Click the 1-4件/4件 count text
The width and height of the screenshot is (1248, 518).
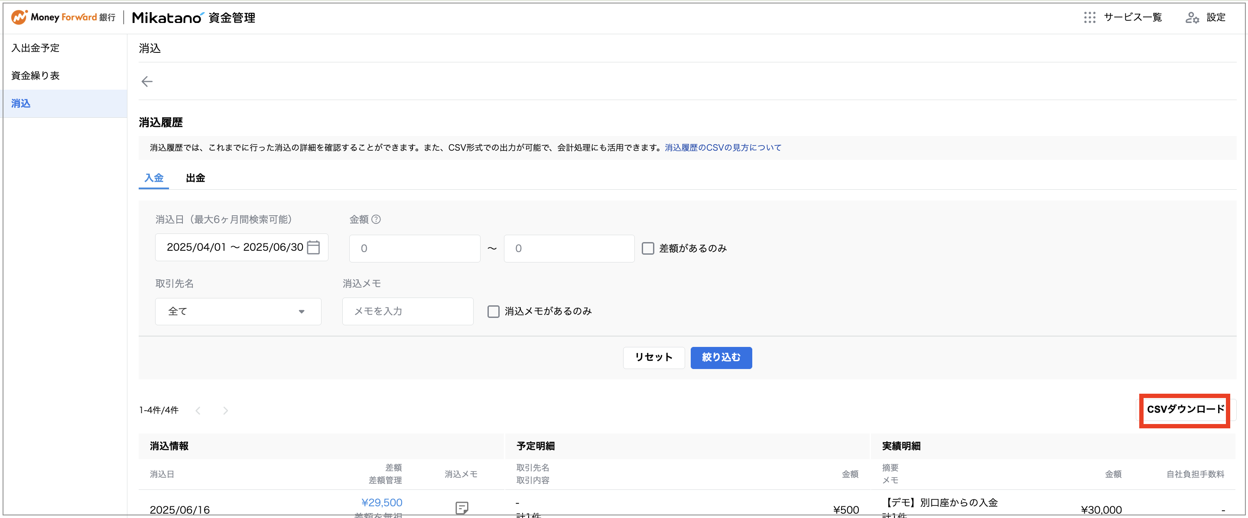click(x=159, y=410)
